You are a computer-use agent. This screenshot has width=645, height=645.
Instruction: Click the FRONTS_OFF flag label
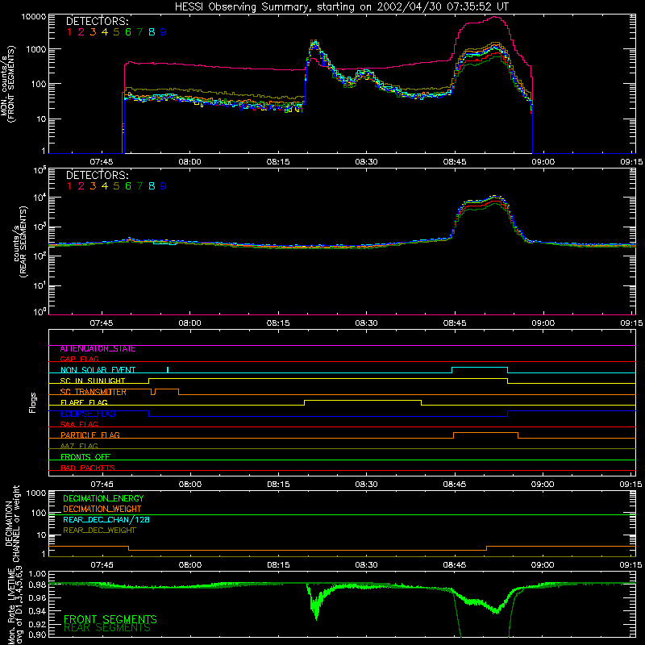[x=85, y=456]
